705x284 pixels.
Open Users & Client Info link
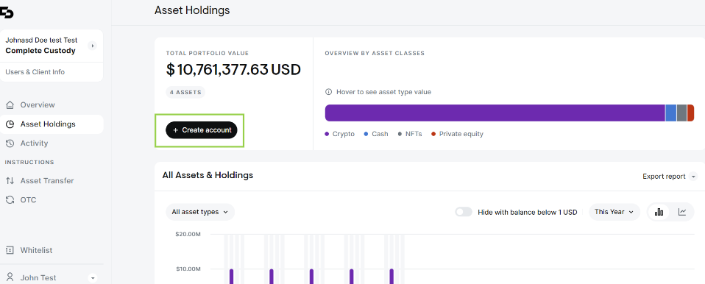pyautogui.click(x=35, y=72)
